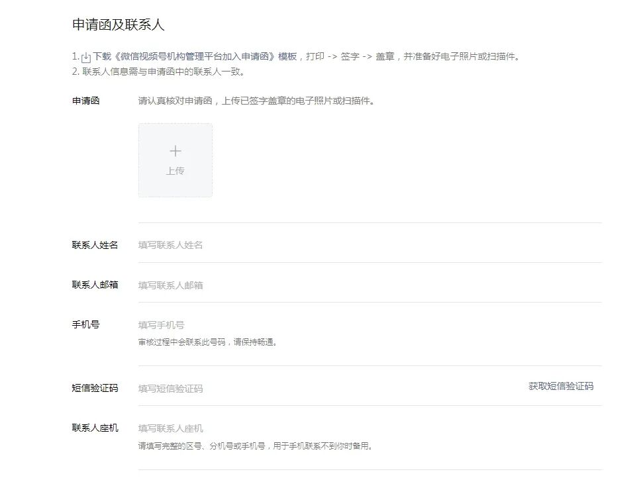Click the 填写联系人座机 input field
Image resolution: width=643 pixels, height=478 pixels.
(x=199, y=428)
